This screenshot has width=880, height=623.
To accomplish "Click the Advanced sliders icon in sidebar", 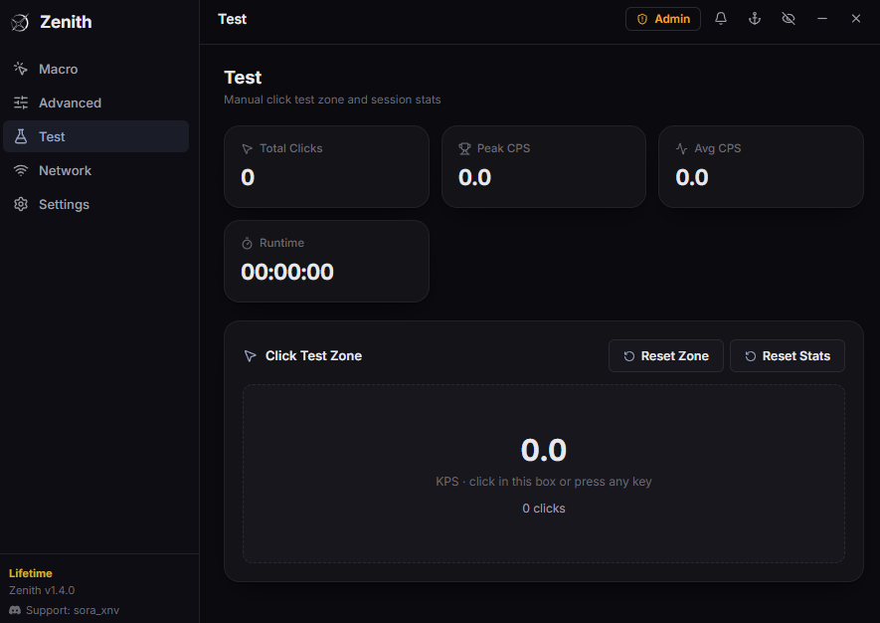I will 21,103.
